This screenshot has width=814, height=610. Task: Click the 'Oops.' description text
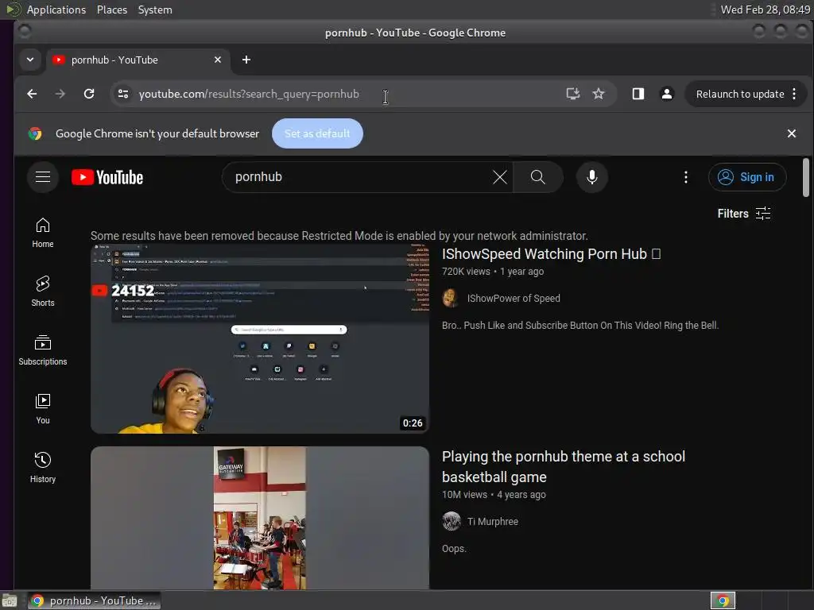pyautogui.click(x=454, y=549)
